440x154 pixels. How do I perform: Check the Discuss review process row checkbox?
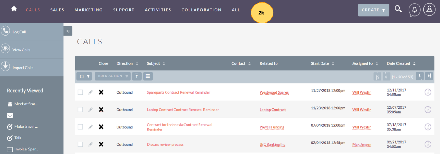pos(80,144)
